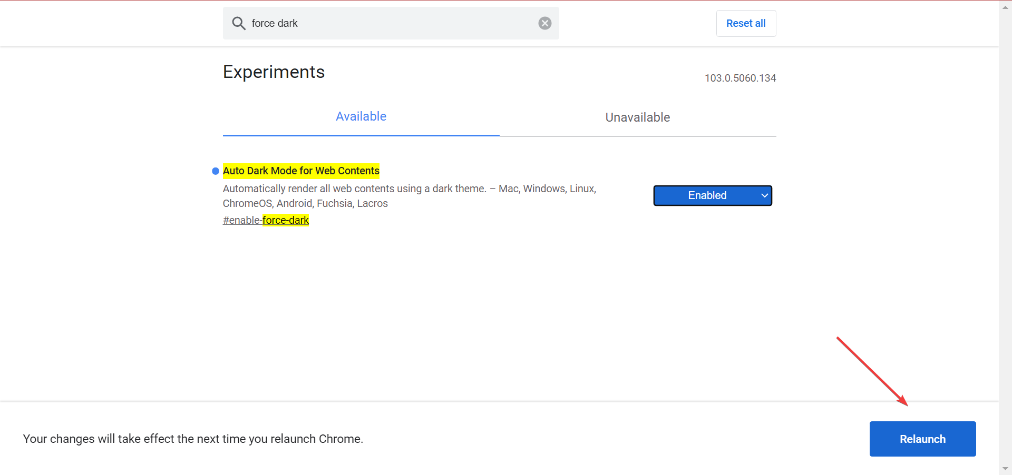
Task: Click the Chrome version number 103.0.5060.134
Action: tap(740, 78)
